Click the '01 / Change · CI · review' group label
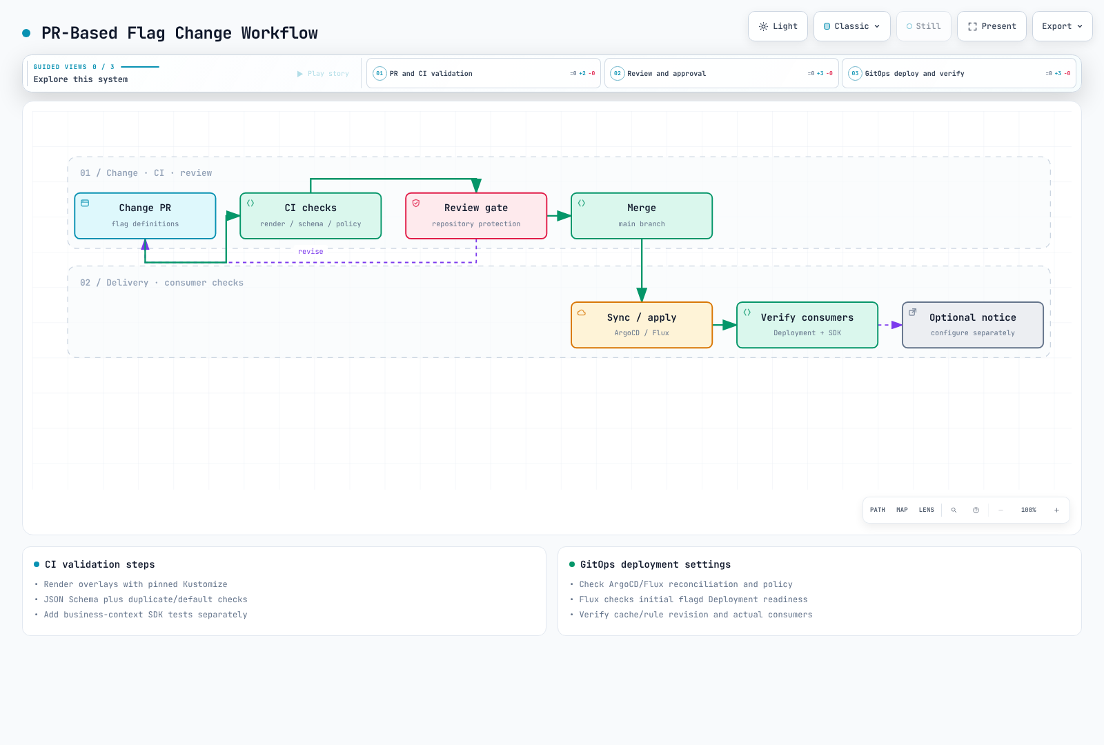 pyautogui.click(x=146, y=173)
